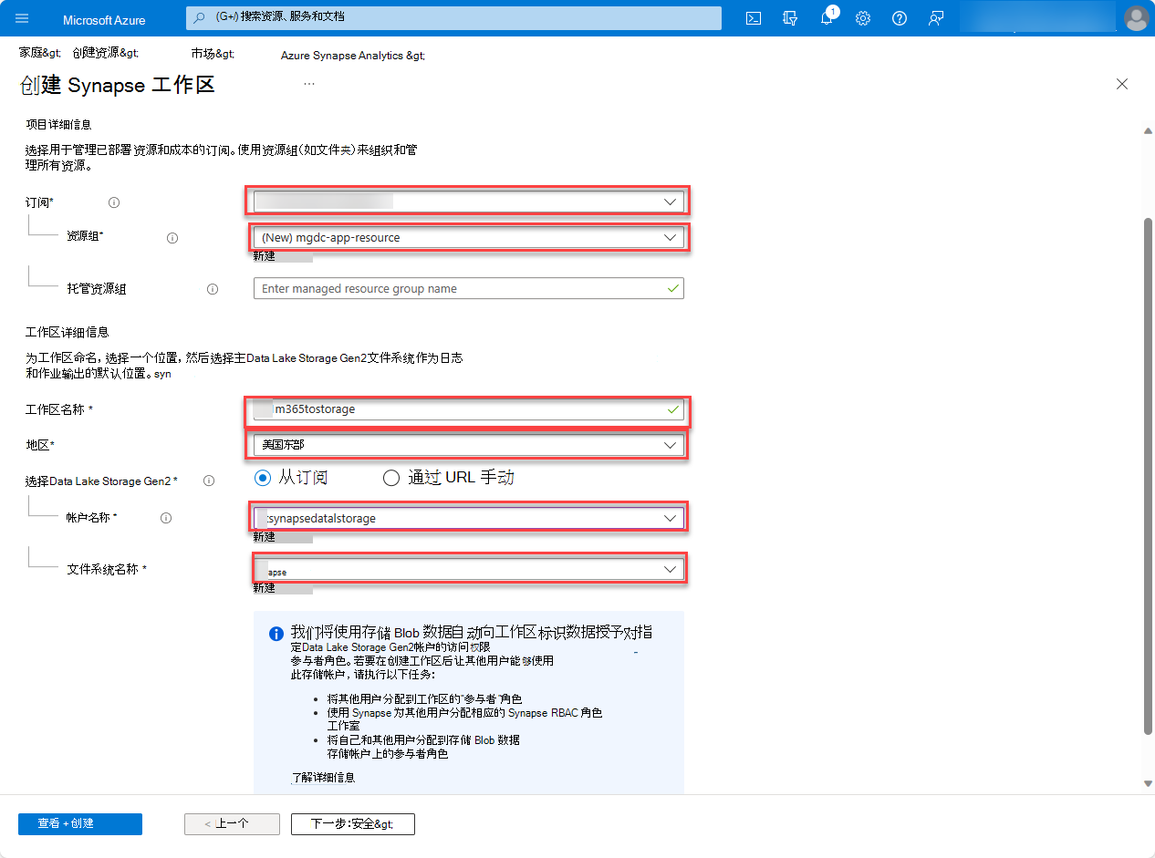Open the account avatar menu
This screenshot has height=858, width=1155.
[x=1136, y=18]
